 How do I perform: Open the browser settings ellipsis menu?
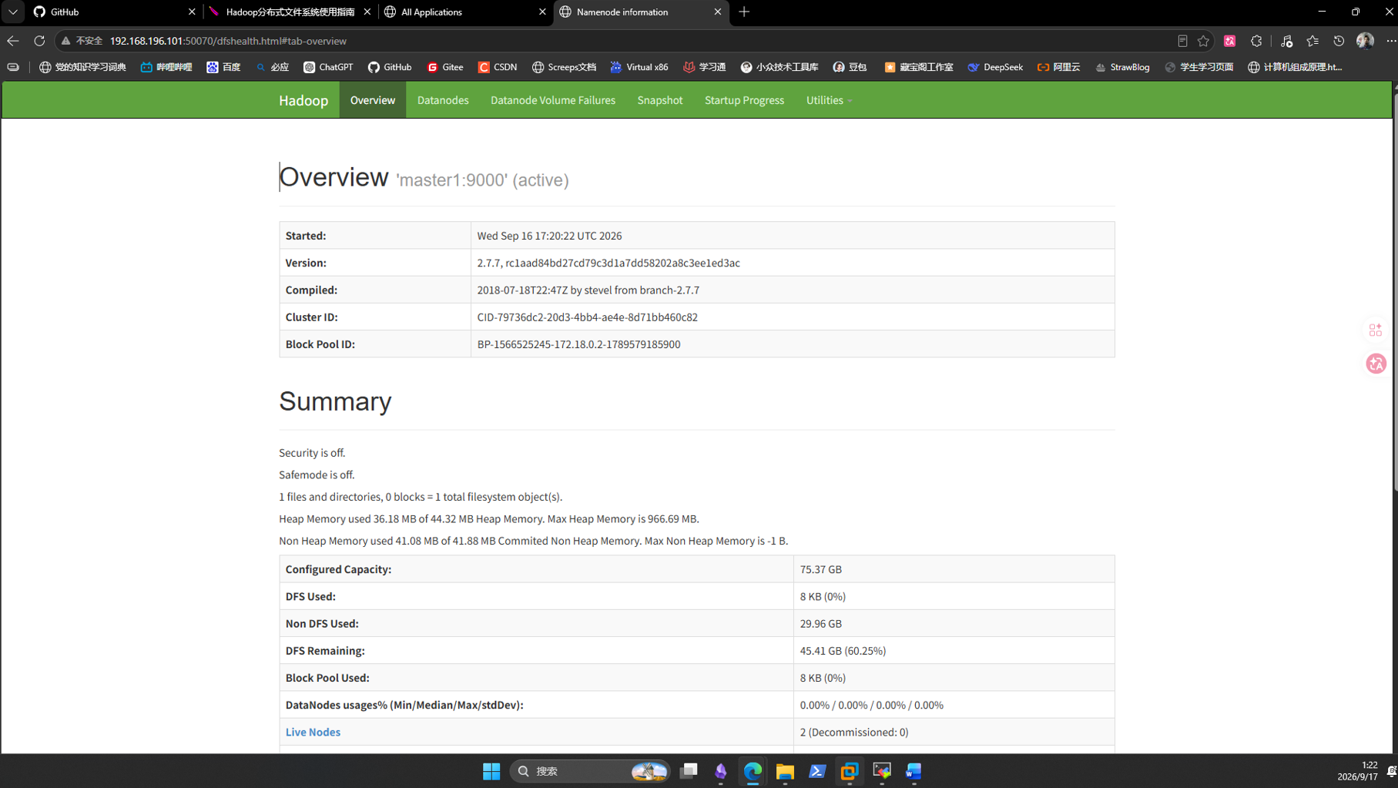[x=1390, y=41]
